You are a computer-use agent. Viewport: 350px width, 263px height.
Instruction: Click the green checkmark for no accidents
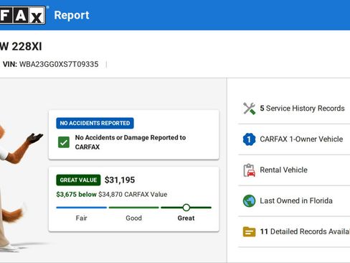64,142
